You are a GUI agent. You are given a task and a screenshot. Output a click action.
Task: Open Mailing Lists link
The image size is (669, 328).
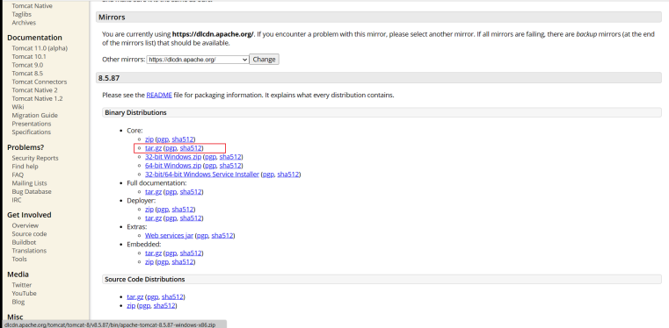(x=29, y=183)
